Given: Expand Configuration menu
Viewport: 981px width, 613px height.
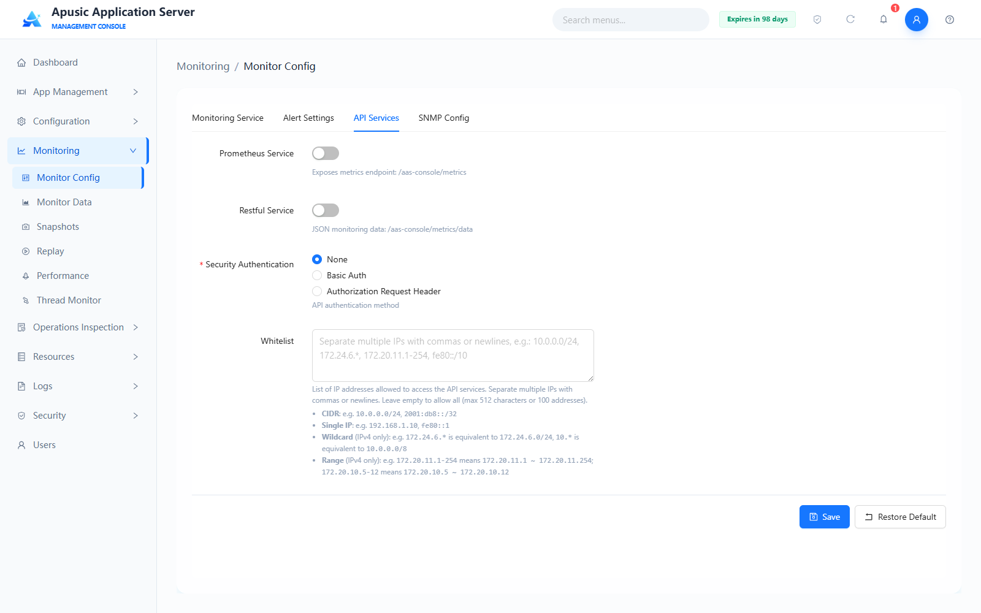Looking at the screenshot, I should (78, 121).
